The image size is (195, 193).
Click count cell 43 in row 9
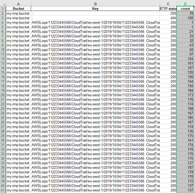(x=185, y=45)
